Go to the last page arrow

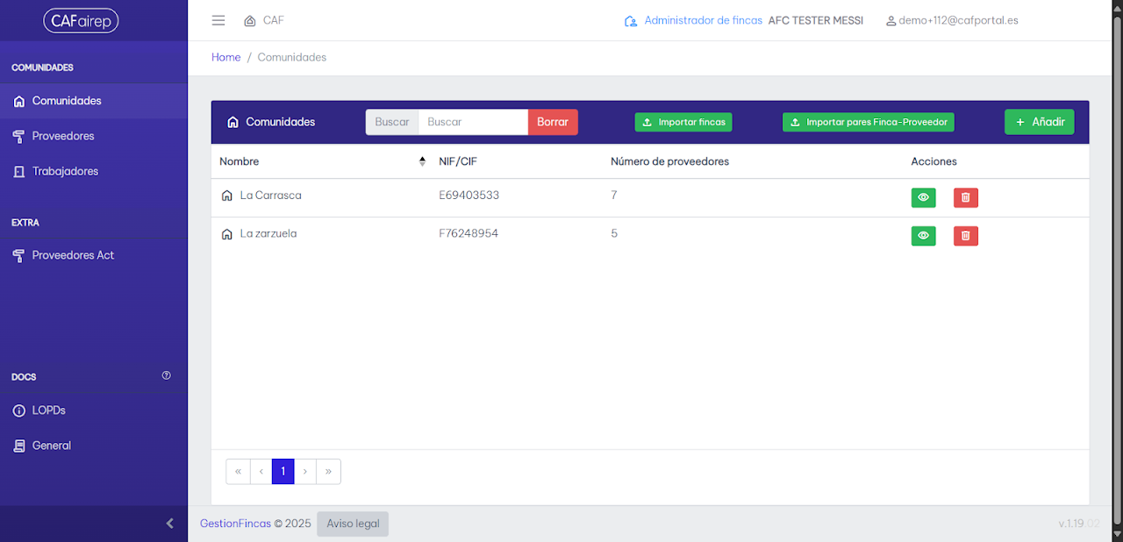[x=328, y=471]
